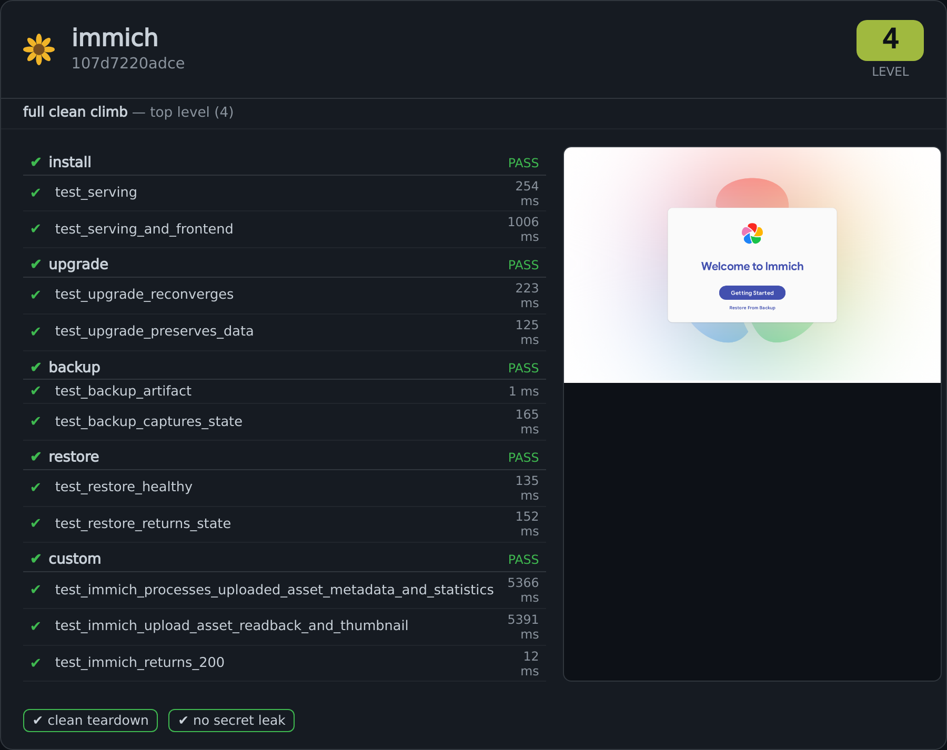
Task: Click the 12 ms duration value
Action: 529,664
